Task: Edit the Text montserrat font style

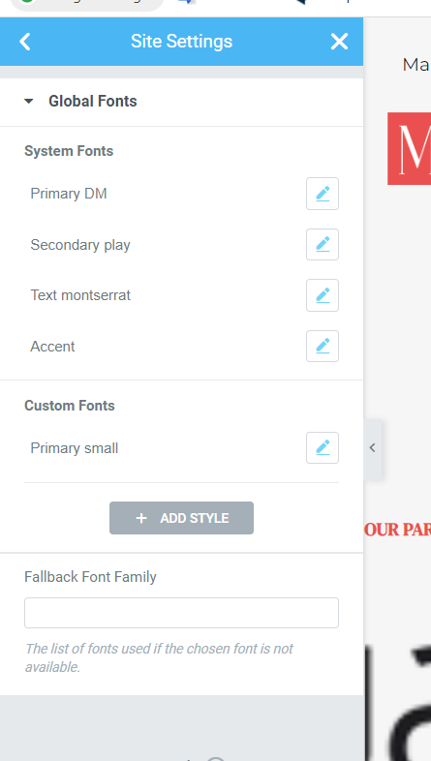Action: (323, 295)
